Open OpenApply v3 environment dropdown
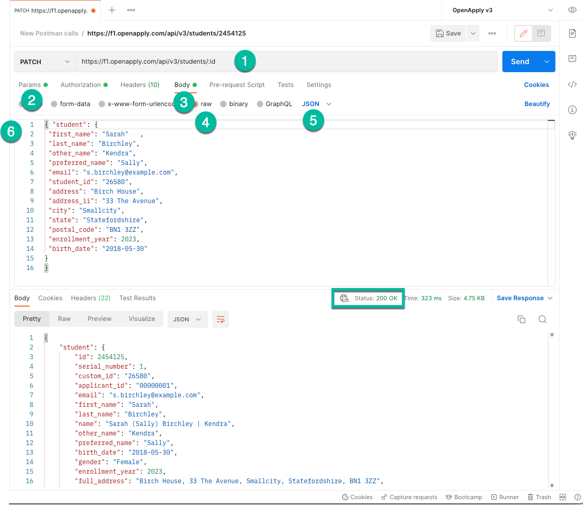 click(x=502, y=10)
